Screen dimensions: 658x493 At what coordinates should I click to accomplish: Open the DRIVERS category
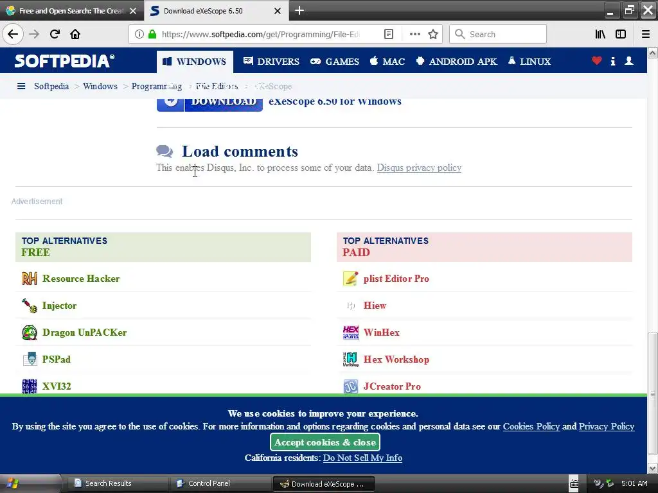coord(271,62)
